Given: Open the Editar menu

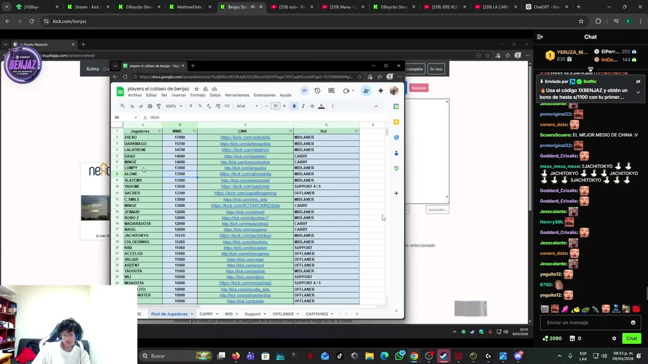Looking at the screenshot, I should tap(151, 95).
